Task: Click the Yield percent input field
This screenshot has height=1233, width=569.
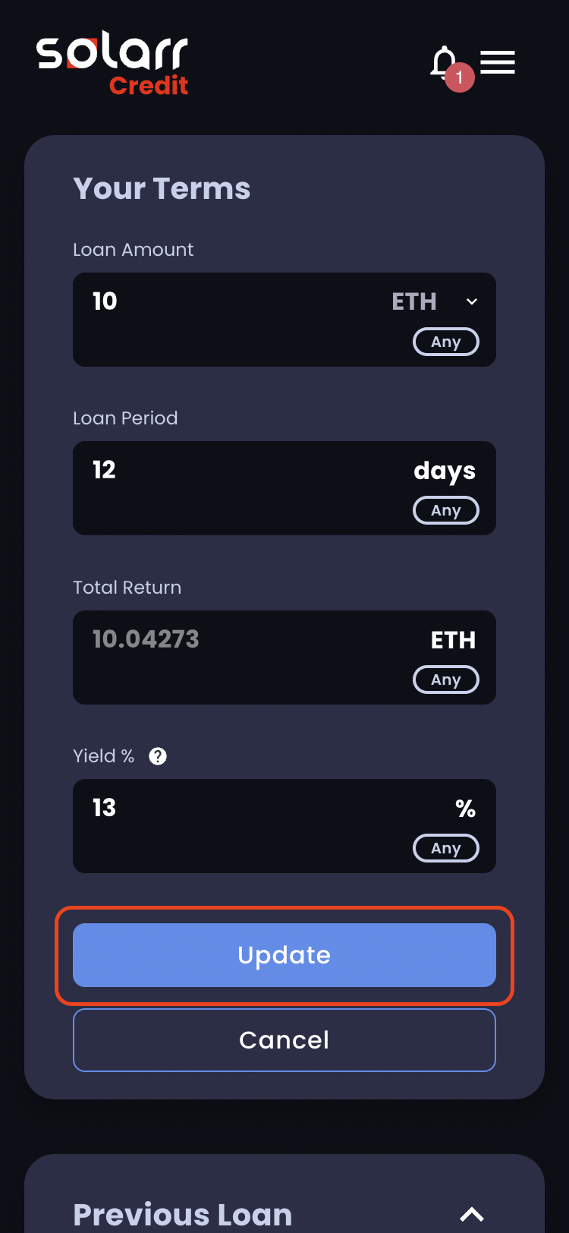Action: [x=228, y=808]
